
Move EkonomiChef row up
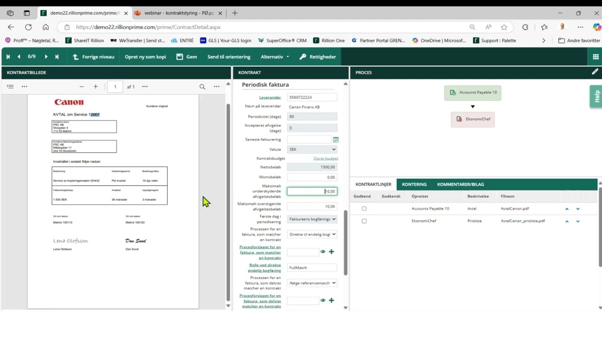pos(567,221)
